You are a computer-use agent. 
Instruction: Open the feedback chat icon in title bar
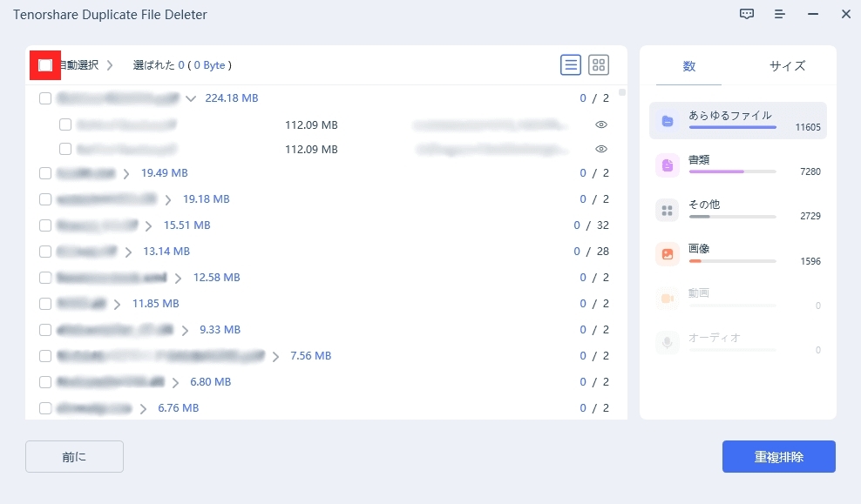(746, 14)
